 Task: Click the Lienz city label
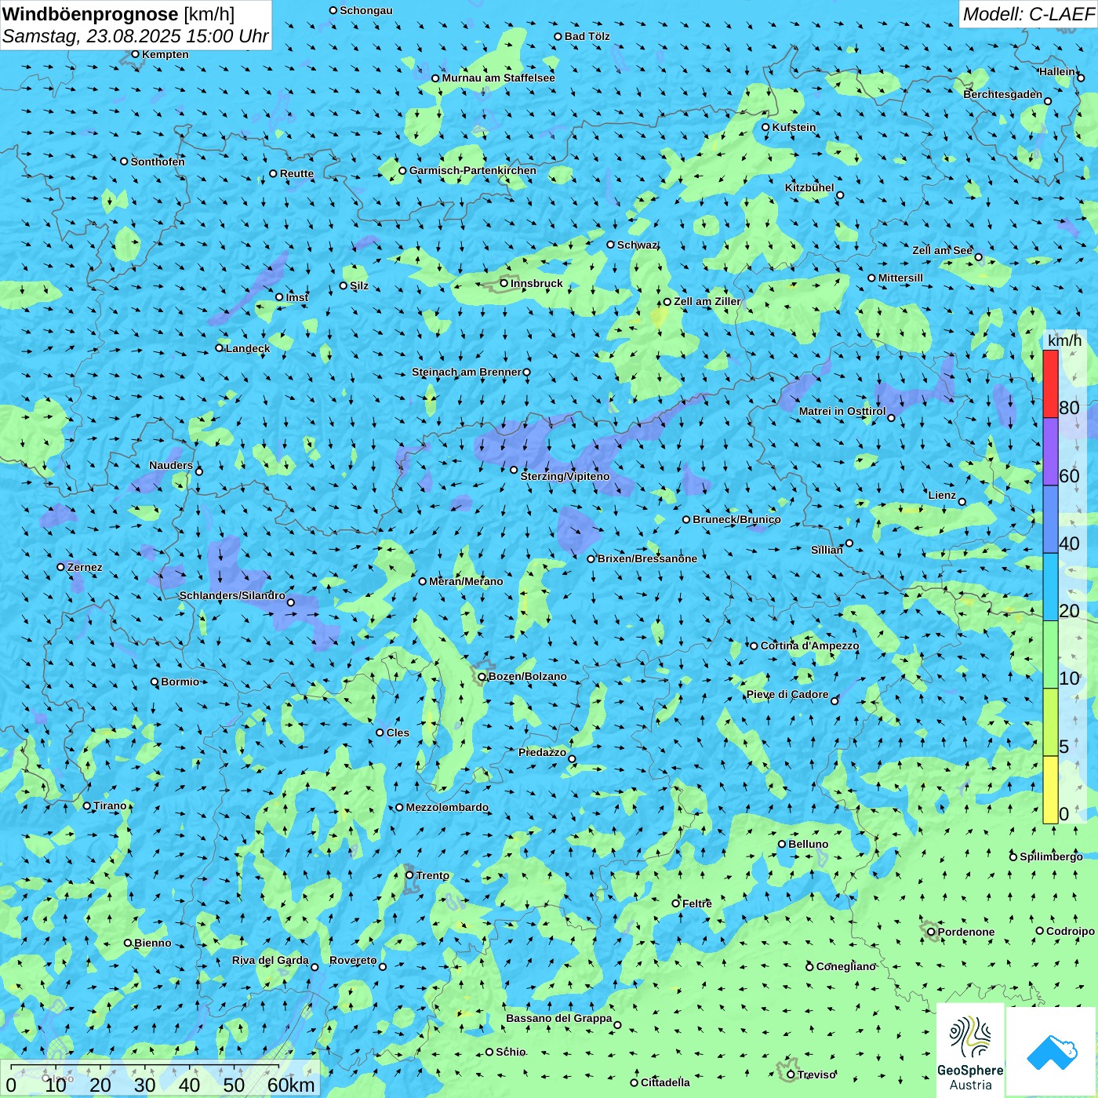pyautogui.click(x=942, y=495)
